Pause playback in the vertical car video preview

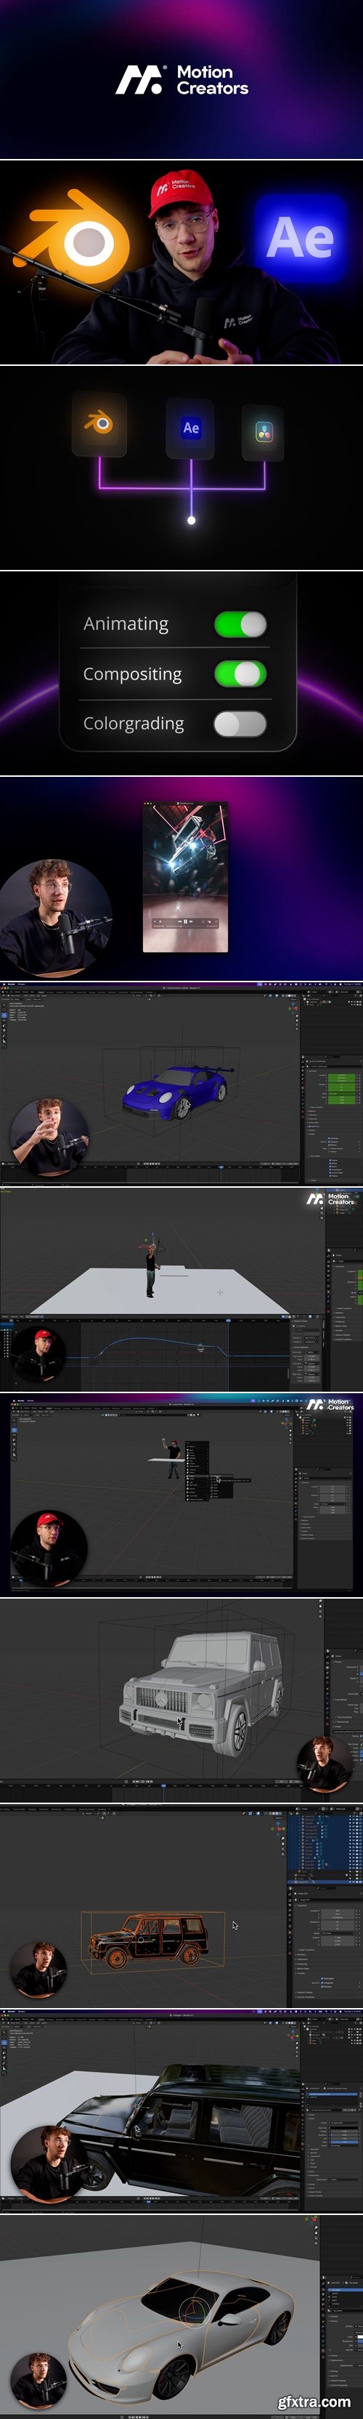(186, 921)
